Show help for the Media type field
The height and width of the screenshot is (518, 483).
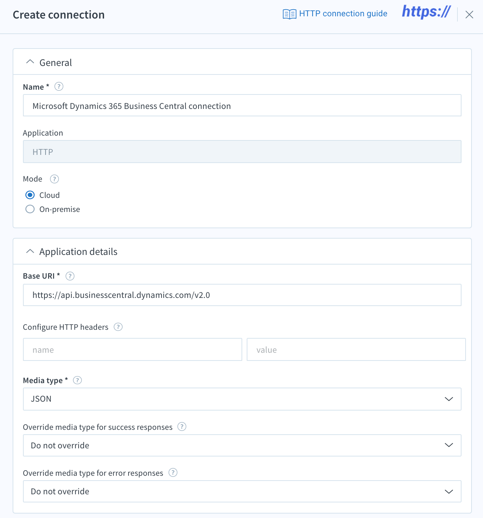click(x=77, y=380)
